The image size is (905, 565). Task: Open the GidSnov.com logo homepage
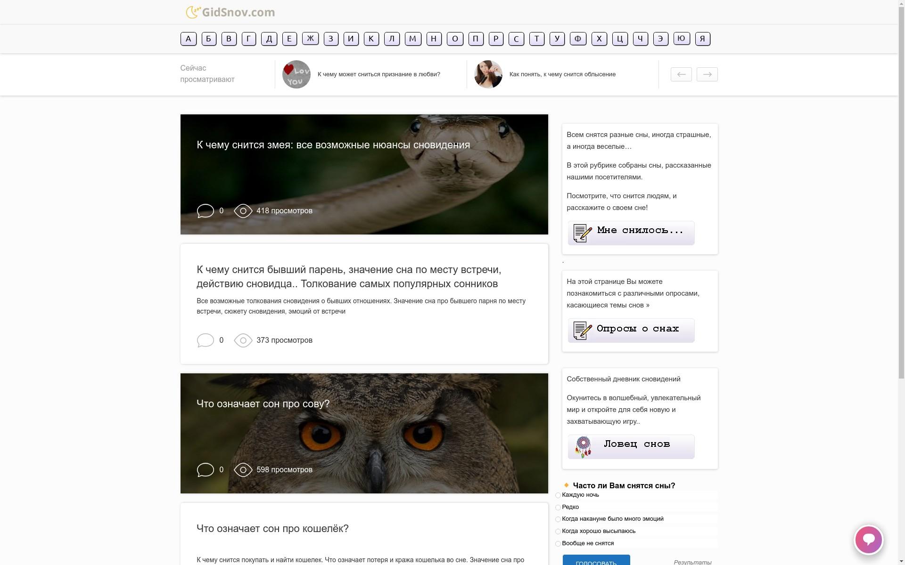click(x=230, y=12)
